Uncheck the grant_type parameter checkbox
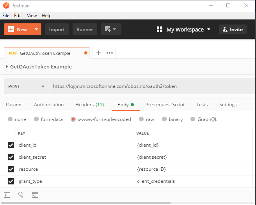256x205 pixels. pyautogui.click(x=11, y=181)
